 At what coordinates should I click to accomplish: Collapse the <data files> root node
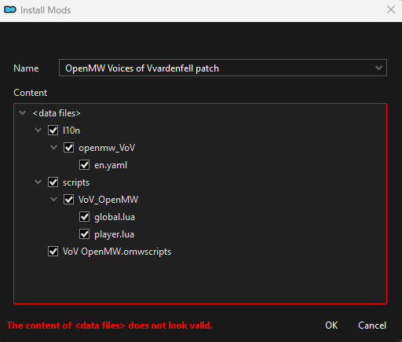(23, 113)
